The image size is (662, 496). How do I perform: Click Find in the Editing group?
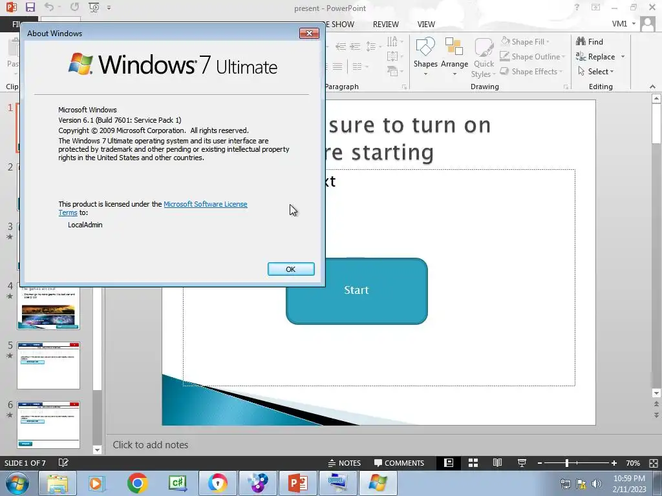(590, 42)
